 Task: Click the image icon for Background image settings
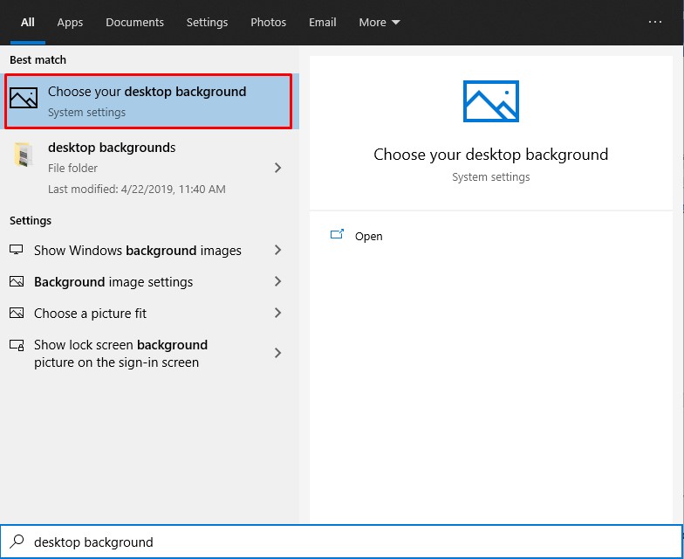(17, 282)
